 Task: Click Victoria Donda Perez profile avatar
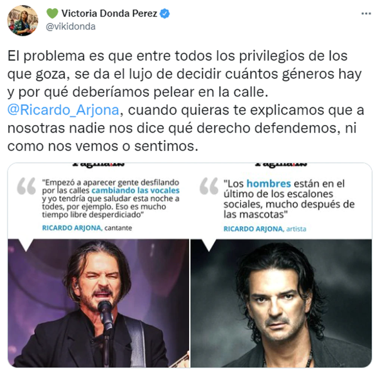(x=23, y=21)
